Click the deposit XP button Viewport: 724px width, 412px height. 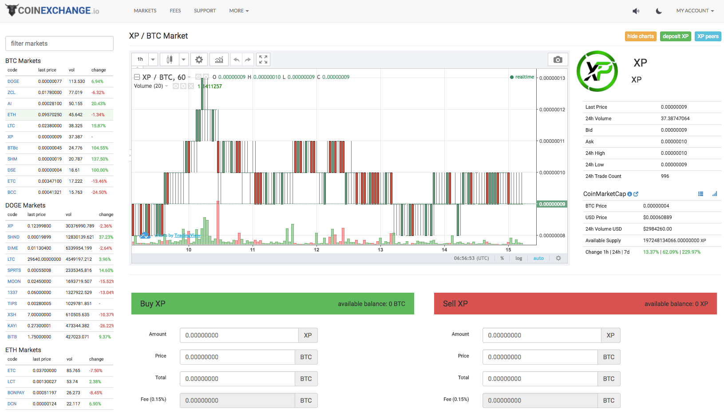tap(676, 36)
